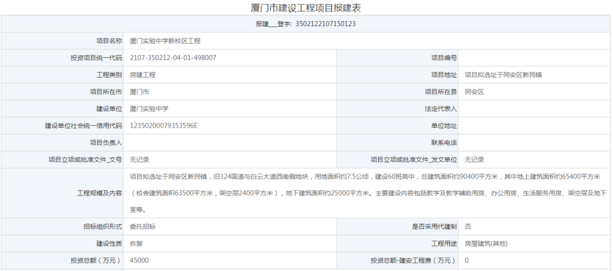The image size is (613, 271).
Task: Select the value 房屋建筑(其他)
Action: pyautogui.click(x=486, y=244)
